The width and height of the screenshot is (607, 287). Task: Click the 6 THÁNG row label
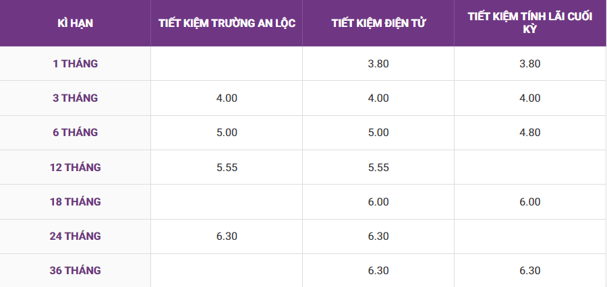(76, 133)
